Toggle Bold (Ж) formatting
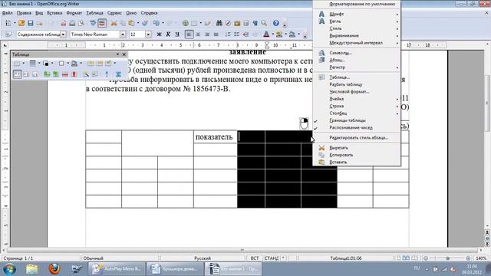 pyautogui.click(x=159, y=34)
